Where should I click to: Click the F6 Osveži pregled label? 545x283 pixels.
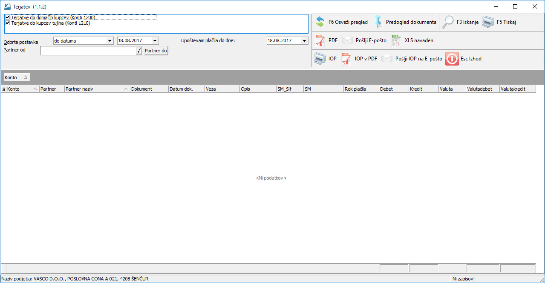point(348,22)
